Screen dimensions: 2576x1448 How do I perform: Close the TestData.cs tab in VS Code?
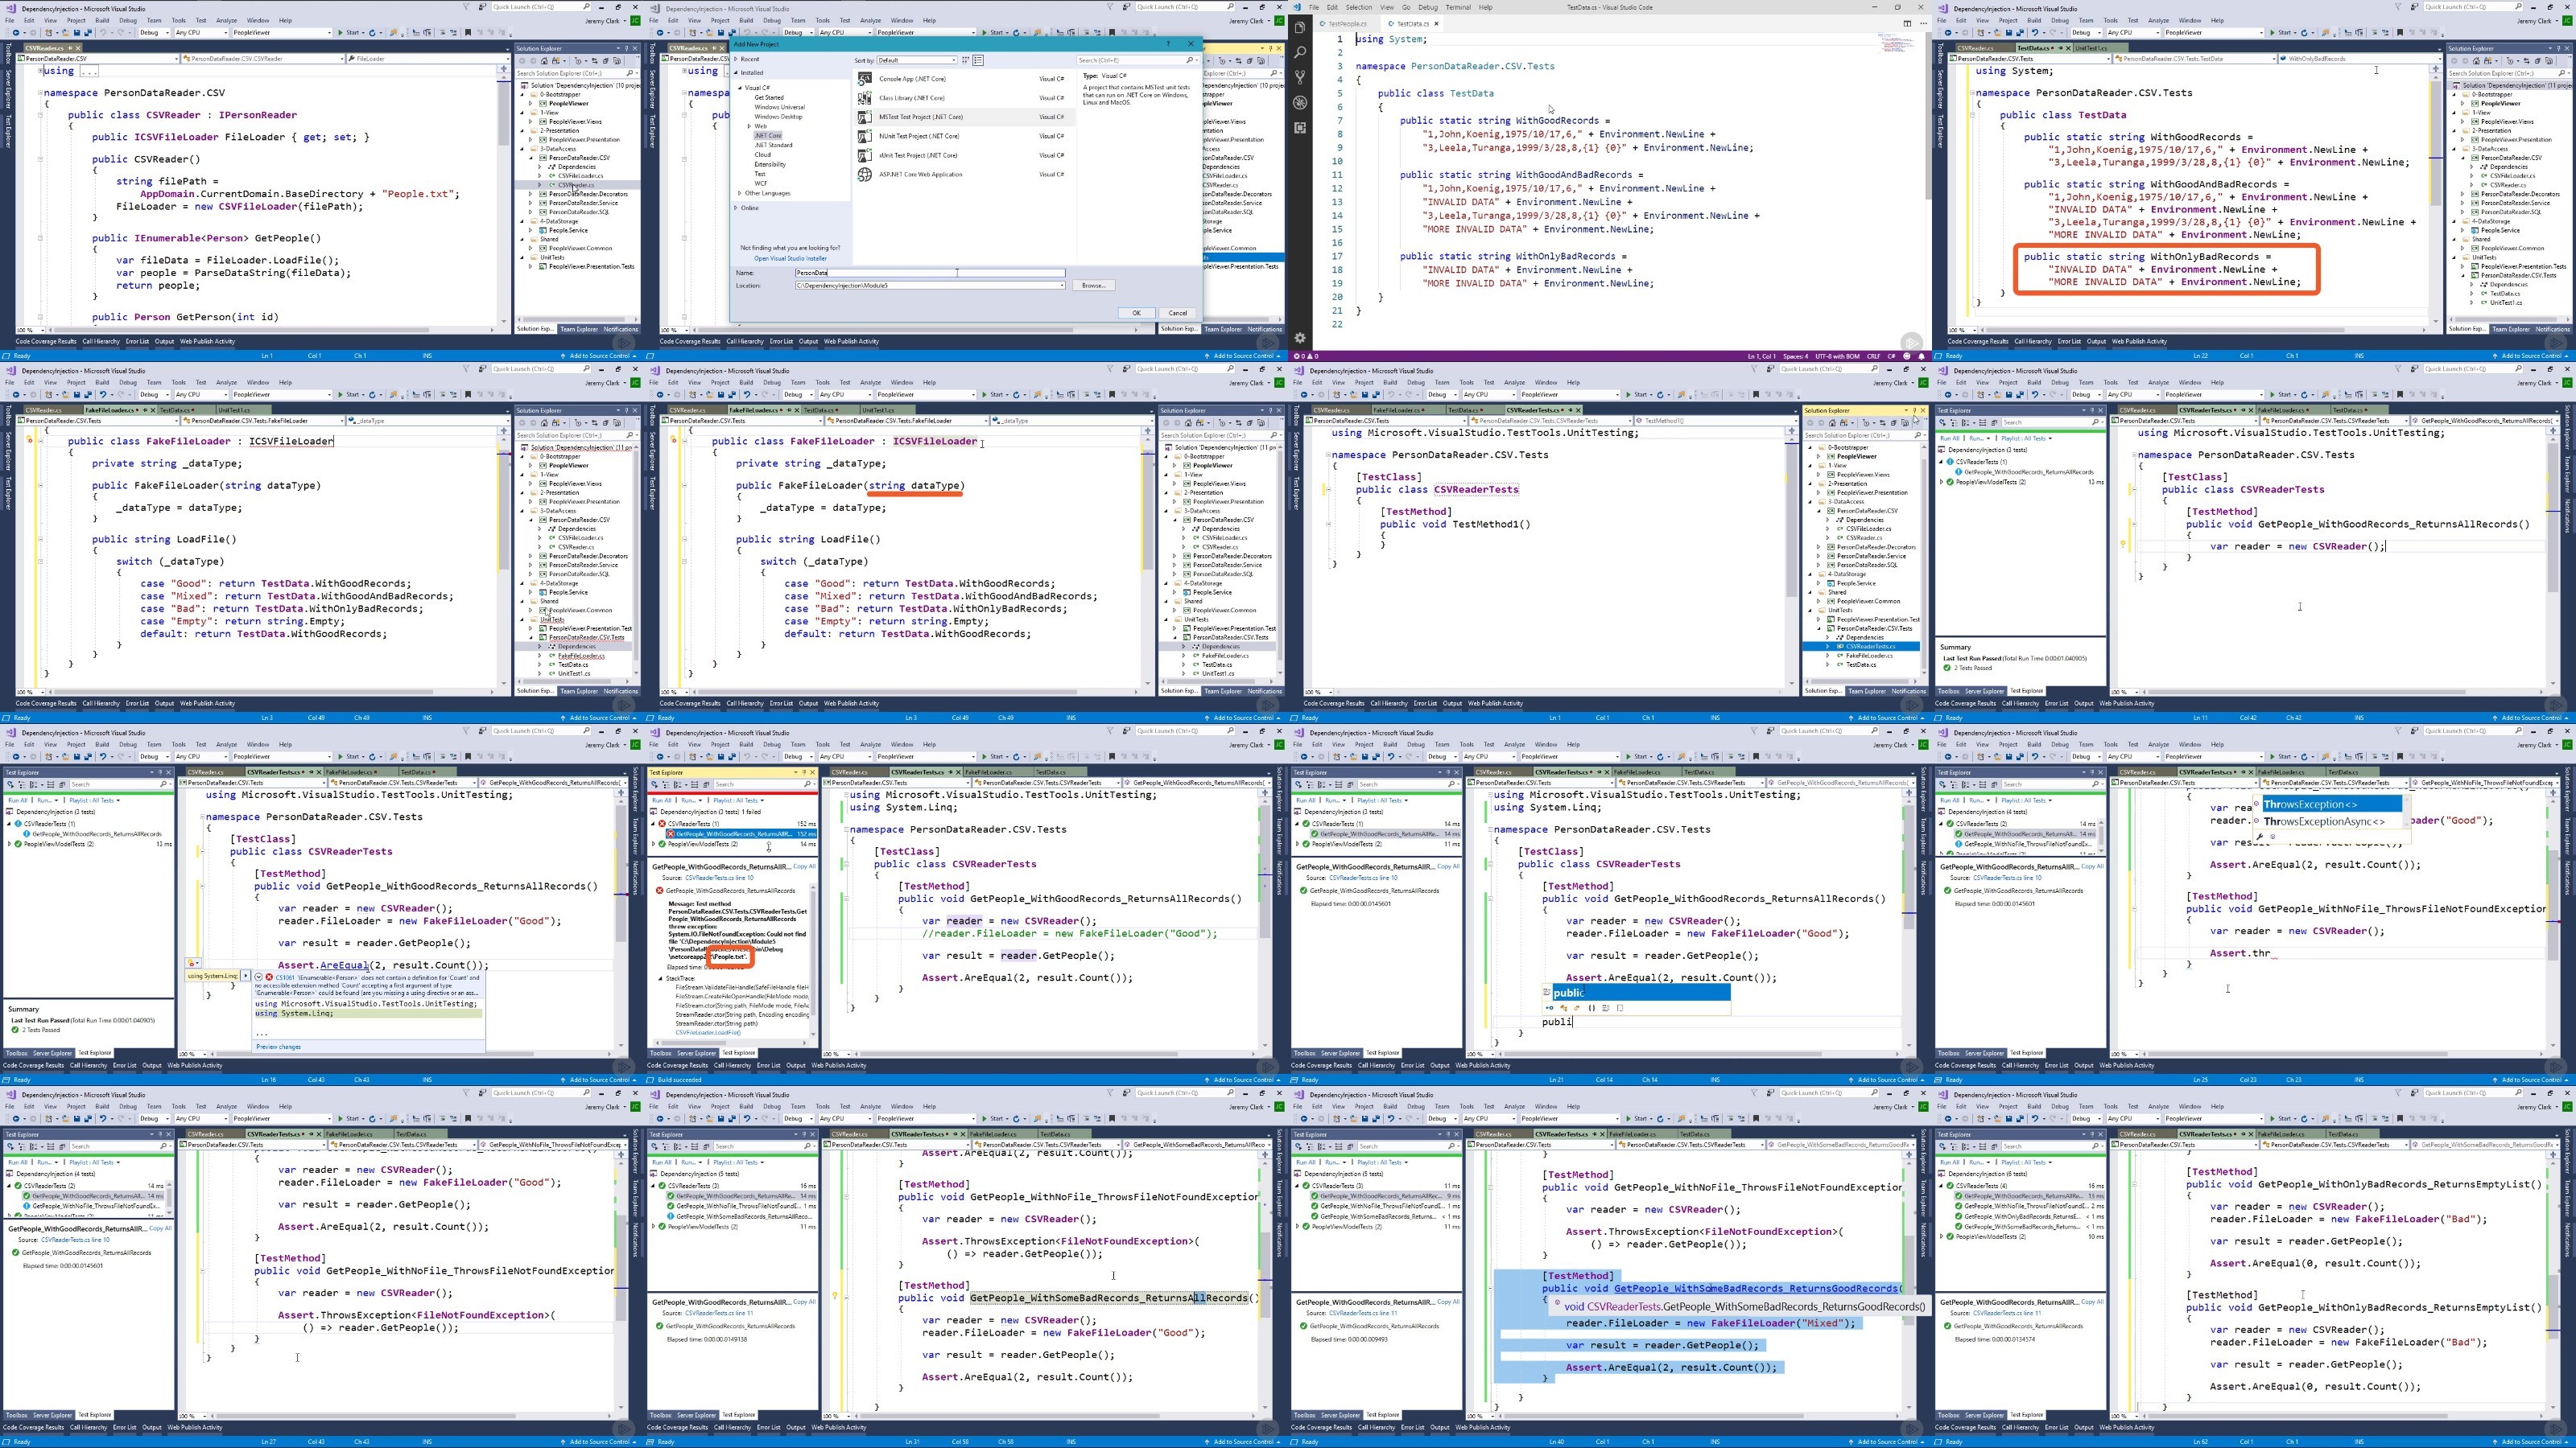(1436, 23)
